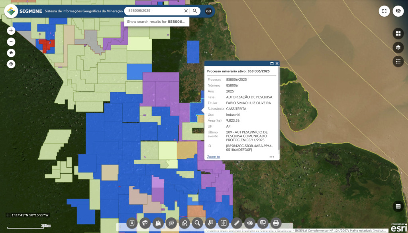Open the graduation cap tutorial tool
Viewport: 408px width, 233px height.
point(145,223)
